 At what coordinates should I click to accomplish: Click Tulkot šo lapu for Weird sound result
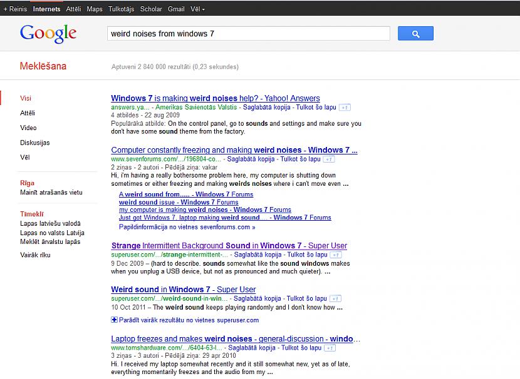307,298
